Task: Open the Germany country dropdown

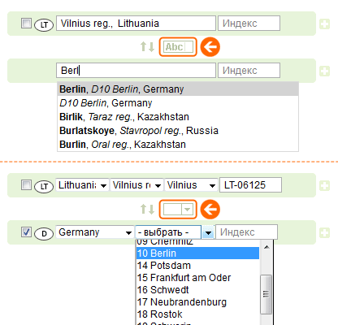Action: point(95,232)
